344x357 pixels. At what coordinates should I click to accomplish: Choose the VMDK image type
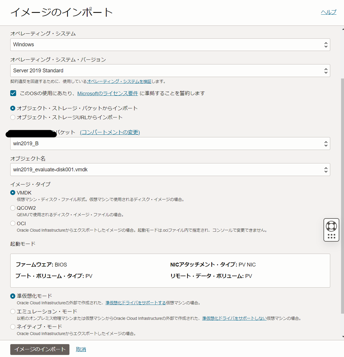(13, 193)
